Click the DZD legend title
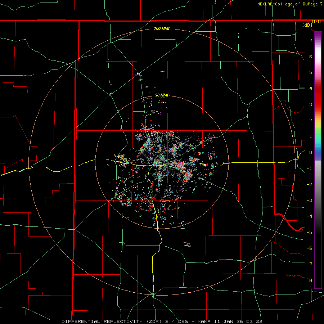This screenshot has height=324, width=324. (316, 22)
